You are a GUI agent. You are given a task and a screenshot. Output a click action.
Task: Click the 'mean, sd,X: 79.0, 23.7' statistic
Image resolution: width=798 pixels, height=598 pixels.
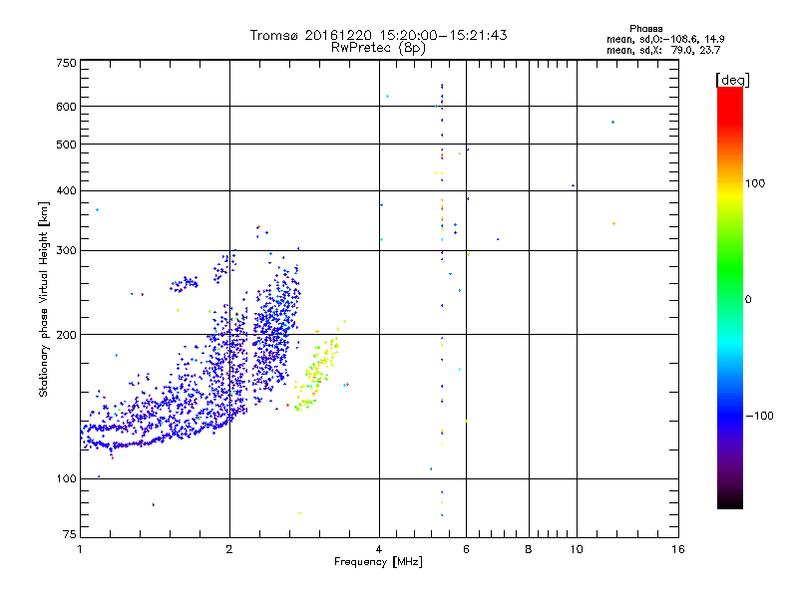pos(663,50)
